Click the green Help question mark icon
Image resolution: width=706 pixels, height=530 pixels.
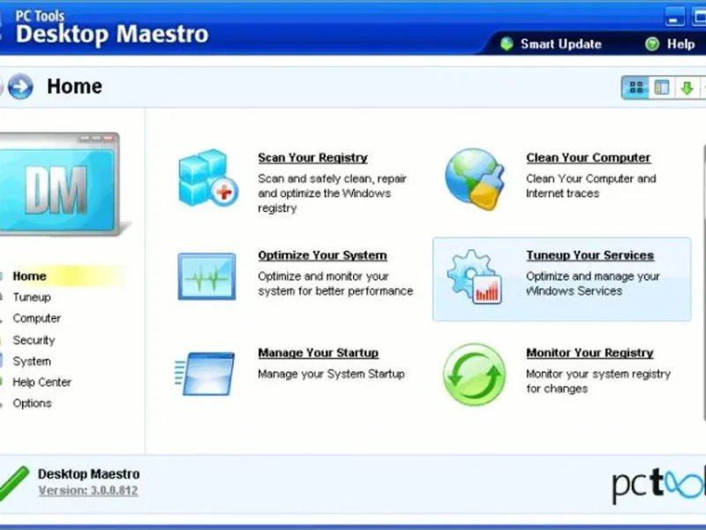click(x=652, y=43)
